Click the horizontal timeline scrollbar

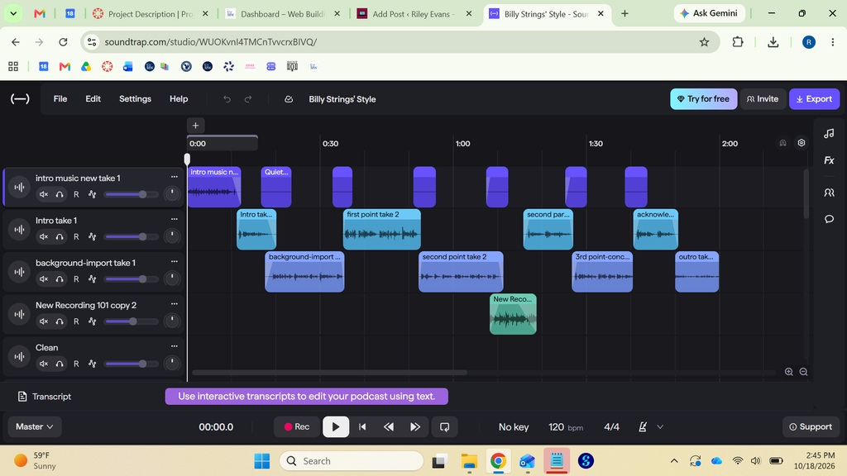click(329, 373)
